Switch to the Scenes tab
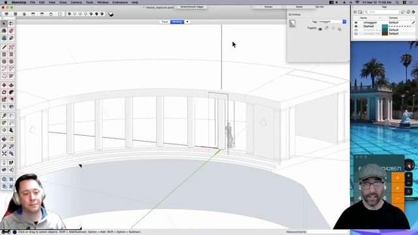 [268, 7]
